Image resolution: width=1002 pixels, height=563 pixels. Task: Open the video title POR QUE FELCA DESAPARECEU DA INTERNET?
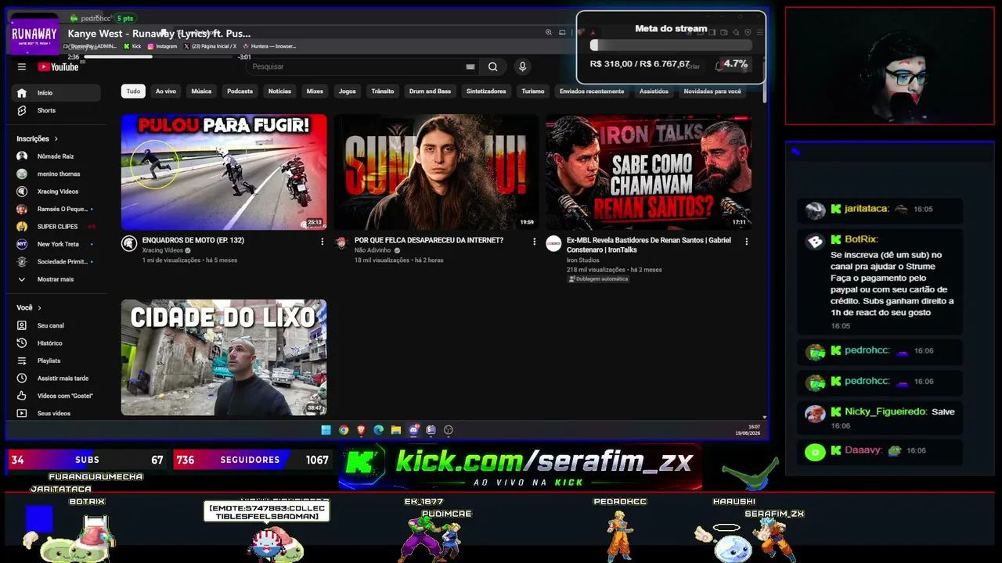[x=429, y=240]
